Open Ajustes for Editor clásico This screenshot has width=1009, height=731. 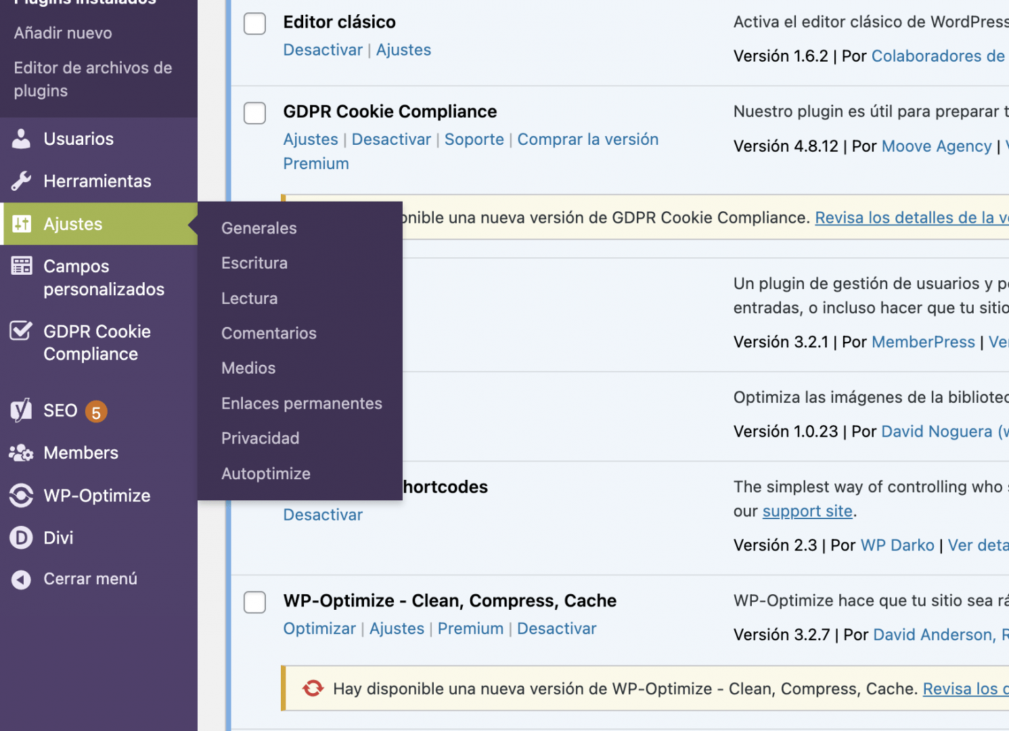pyautogui.click(x=403, y=50)
